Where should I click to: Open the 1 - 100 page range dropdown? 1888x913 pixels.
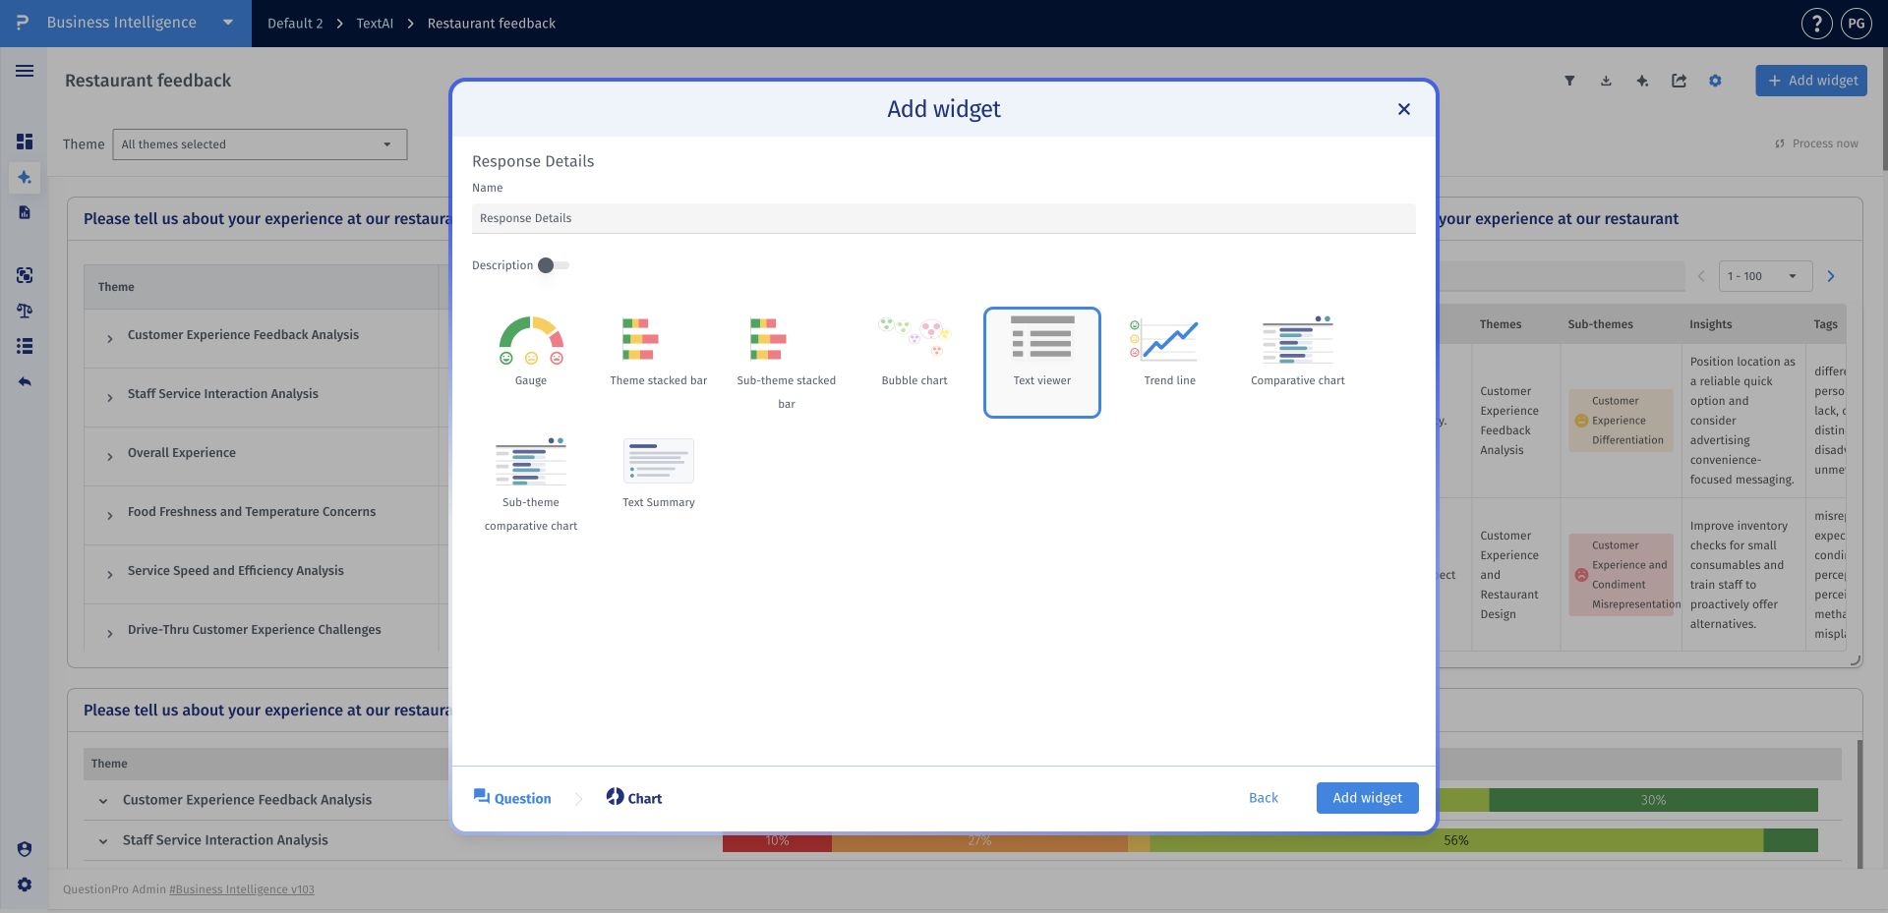pos(1764,276)
